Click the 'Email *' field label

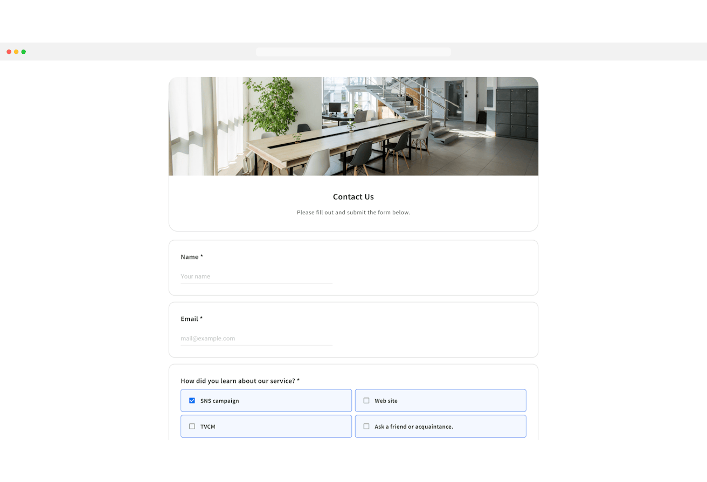(x=192, y=319)
